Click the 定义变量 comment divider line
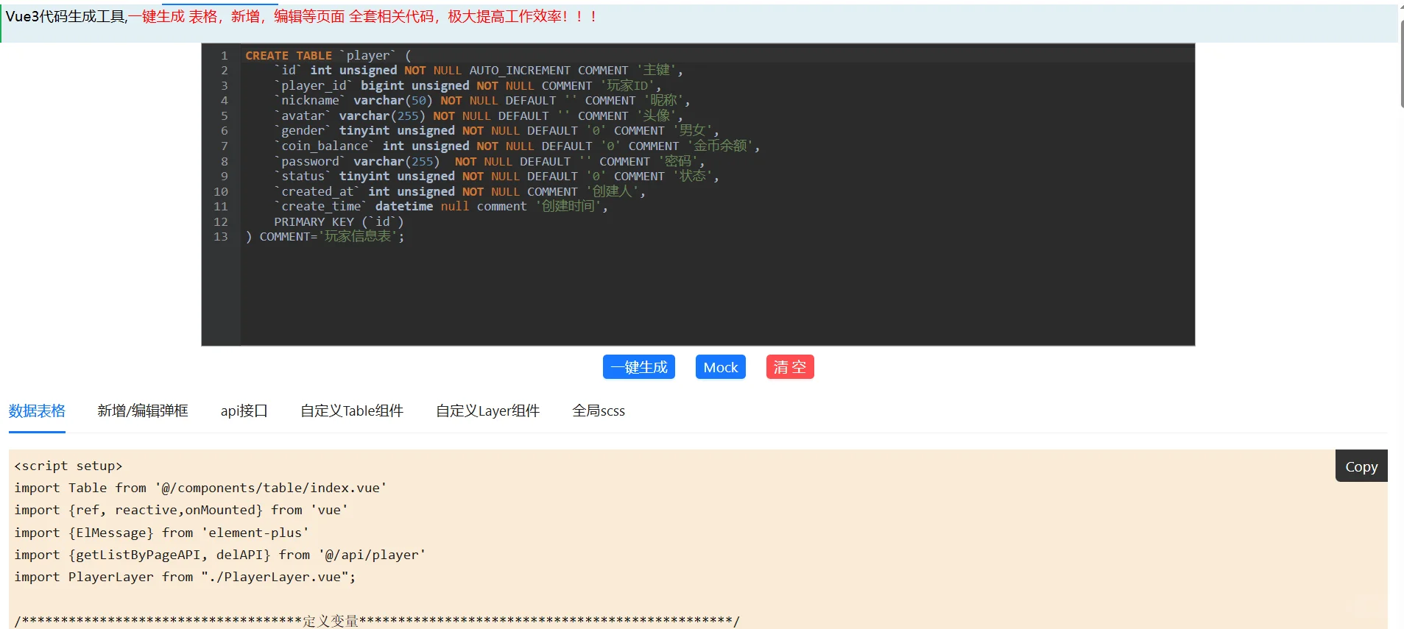The height and width of the screenshot is (629, 1404). click(377, 621)
